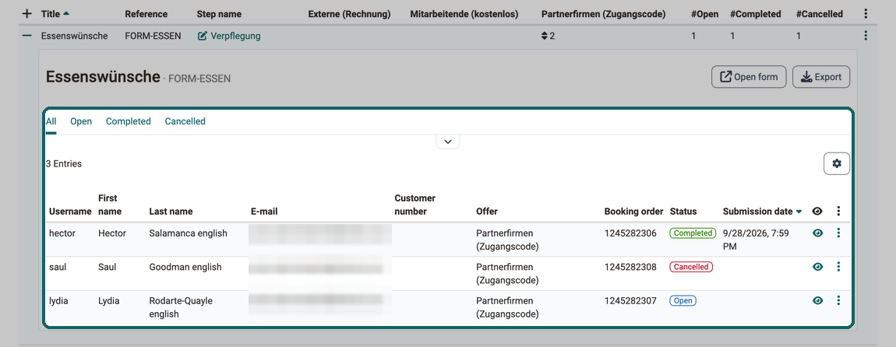The width and height of the screenshot is (896, 347).
Task: Click the FORM-ESSEN reference cell in the top row
Action: click(x=153, y=36)
